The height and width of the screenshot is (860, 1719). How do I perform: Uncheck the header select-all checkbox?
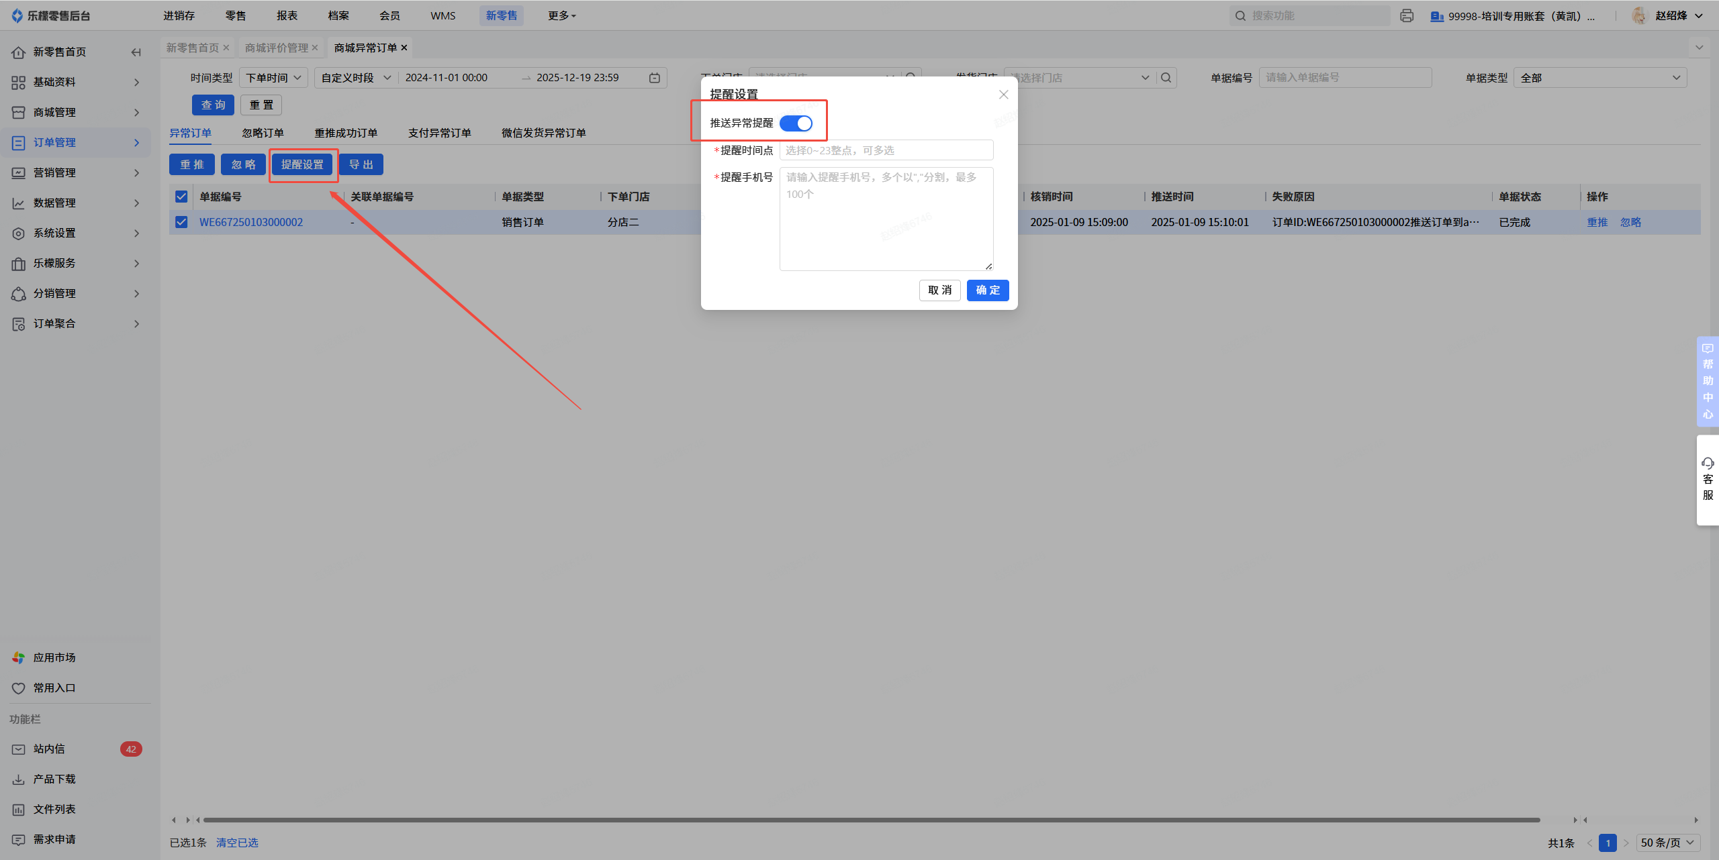[x=181, y=197]
